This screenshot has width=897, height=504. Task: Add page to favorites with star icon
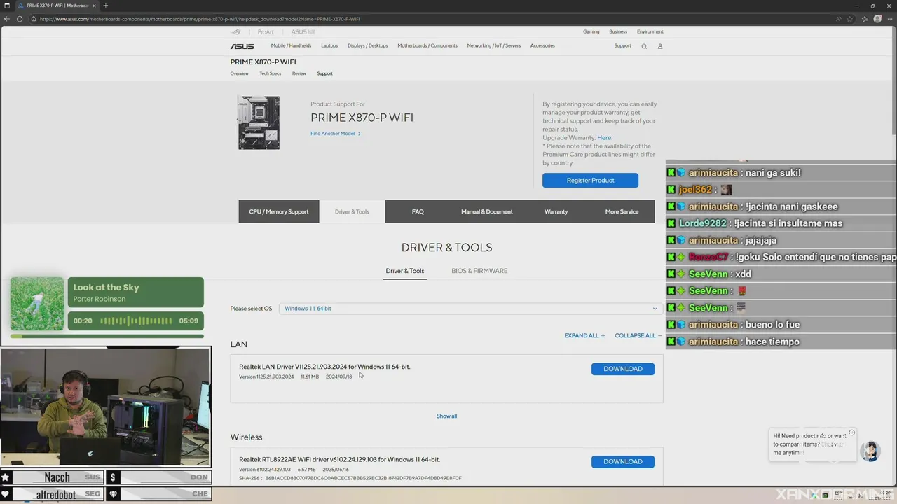click(x=851, y=19)
